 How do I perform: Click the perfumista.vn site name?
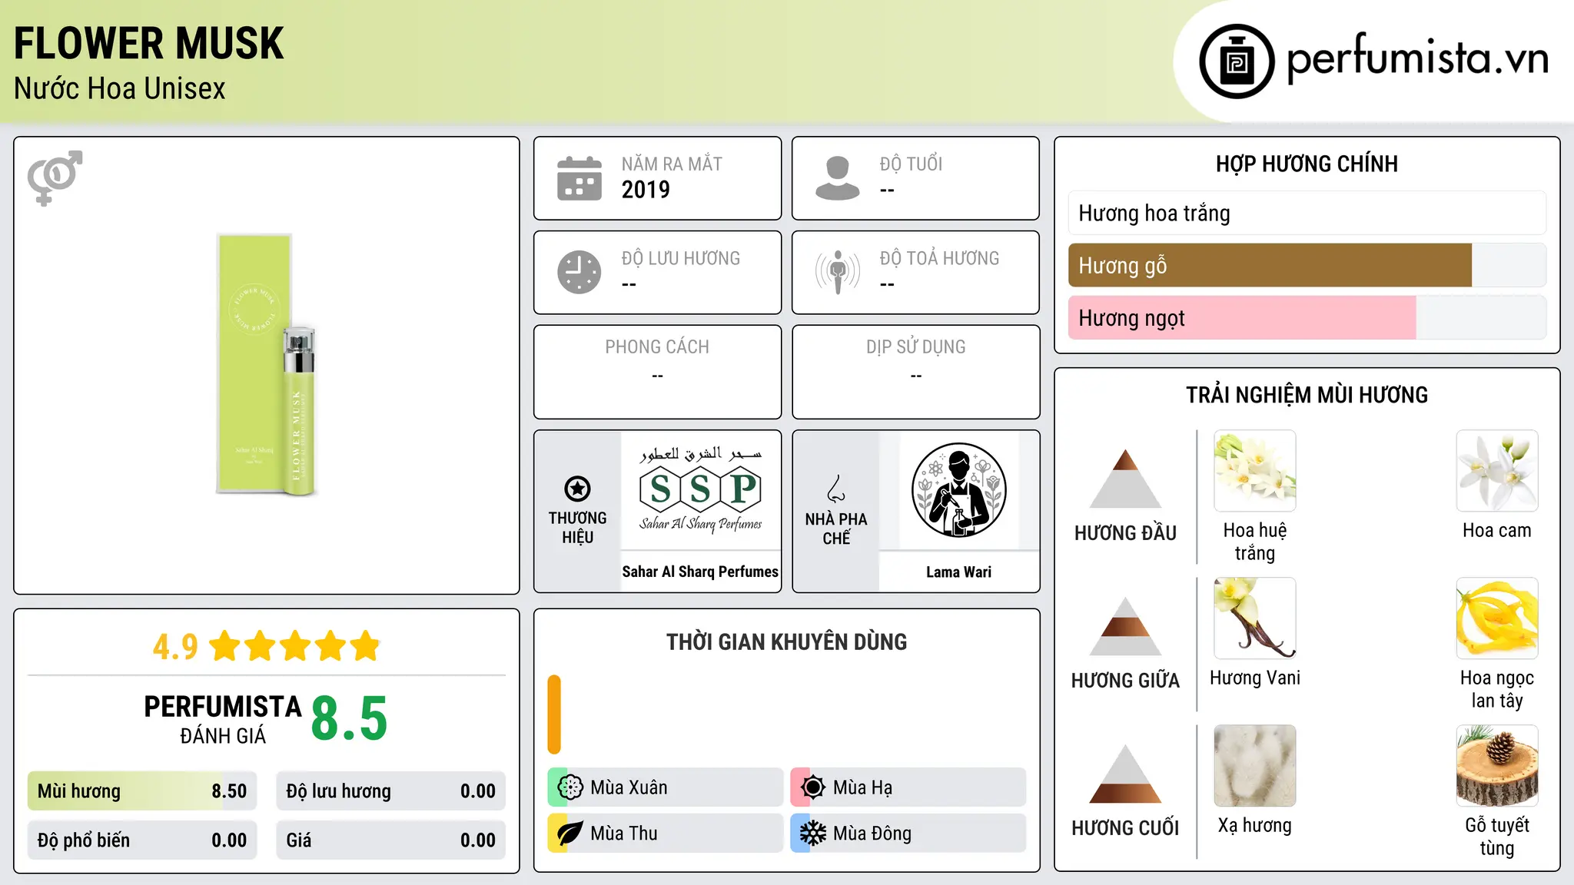click(1418, 59)
